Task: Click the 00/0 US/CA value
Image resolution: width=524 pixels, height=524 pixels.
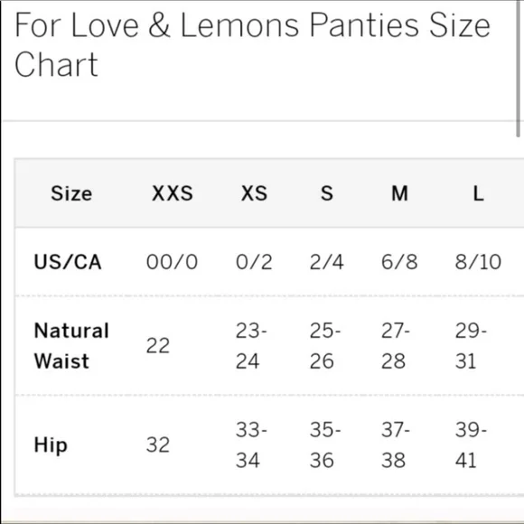Action: coord(172,262)
